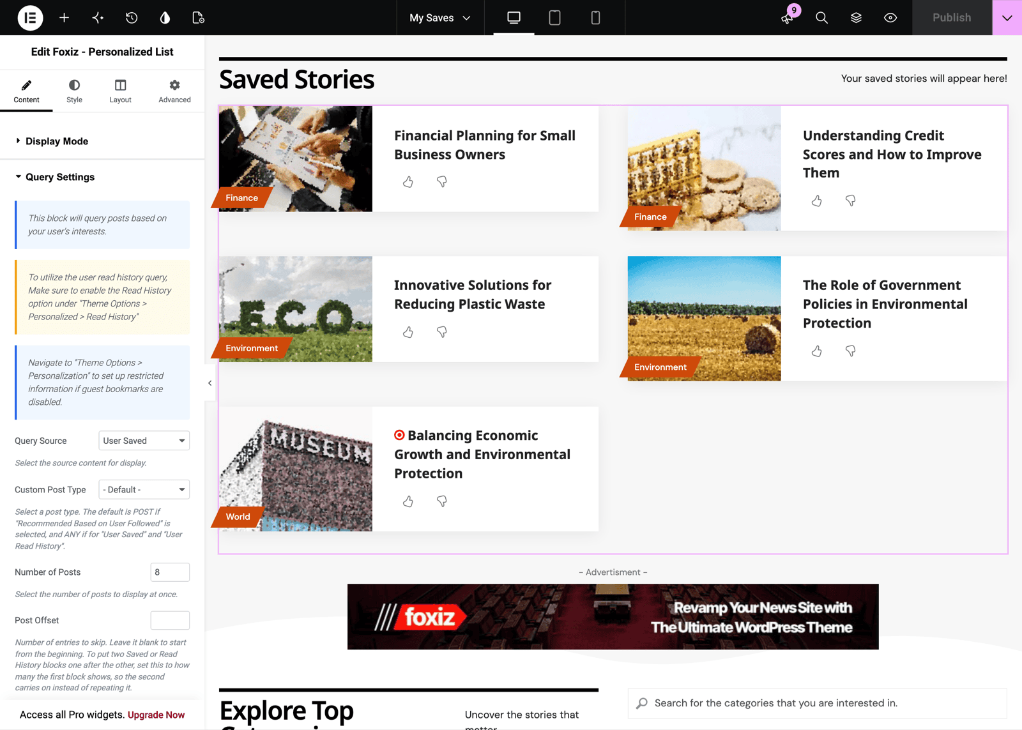
Task: Preview changes with the eye icon
Action: coord(890,18)
